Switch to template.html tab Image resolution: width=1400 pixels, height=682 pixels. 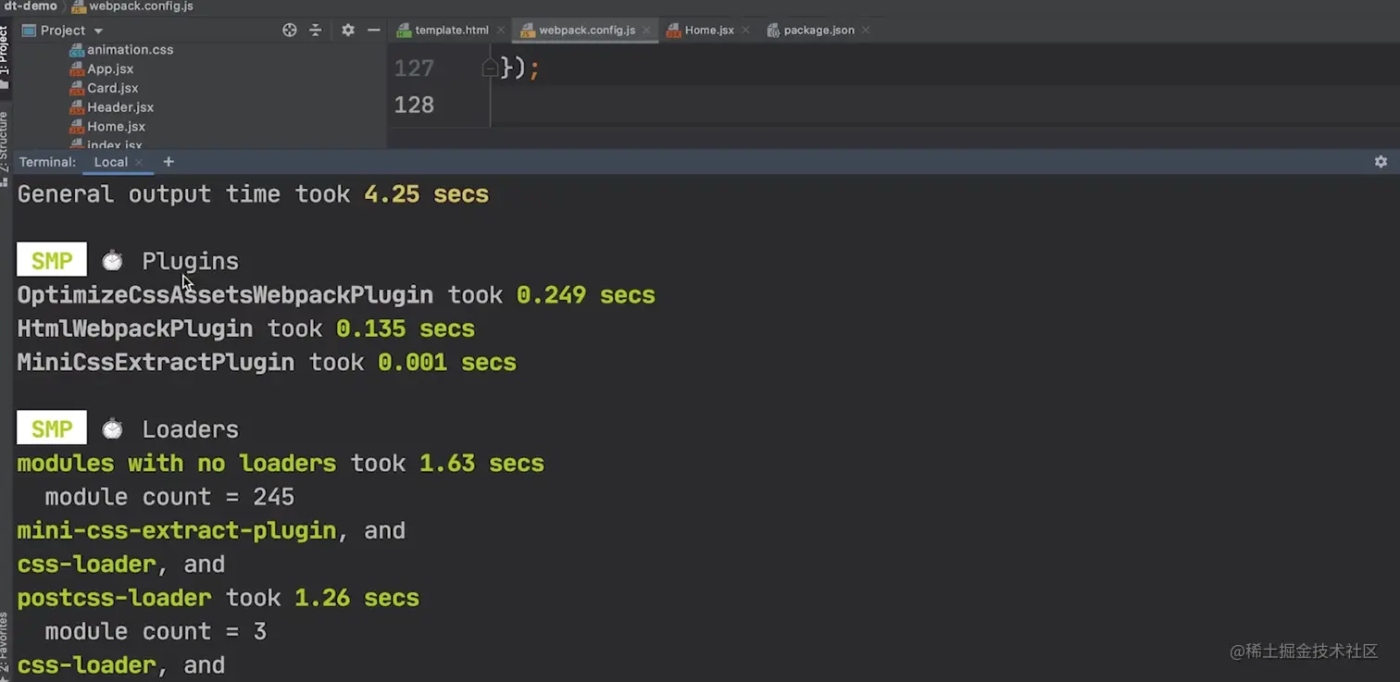point(451,31)
